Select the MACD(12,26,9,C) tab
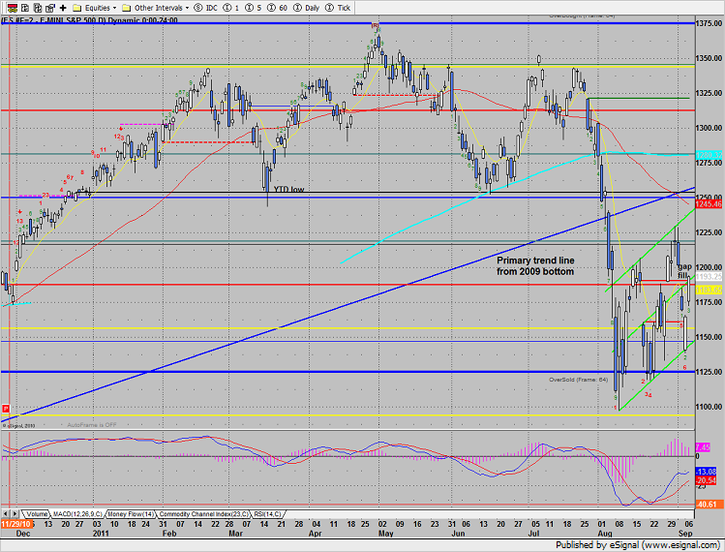725x552 pixels. [x=77, y=514]
